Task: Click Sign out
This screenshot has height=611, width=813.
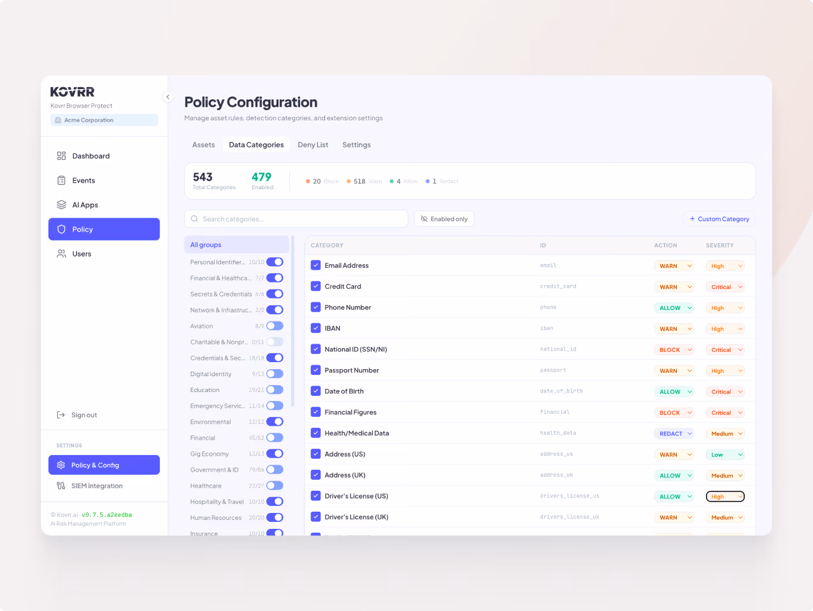Action: click(77, 415)
